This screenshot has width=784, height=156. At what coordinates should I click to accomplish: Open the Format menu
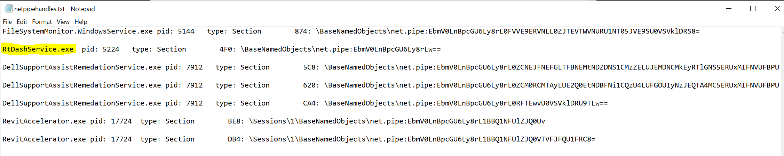(x=42, y=21)
